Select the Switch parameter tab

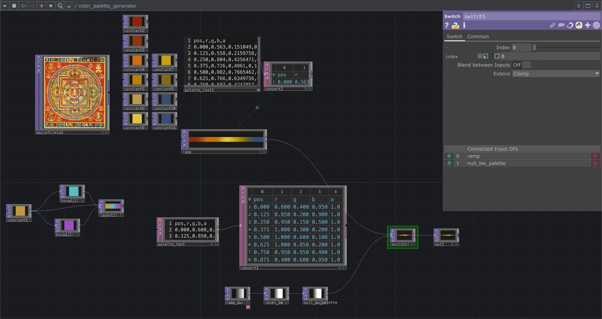tap(454, 36)
